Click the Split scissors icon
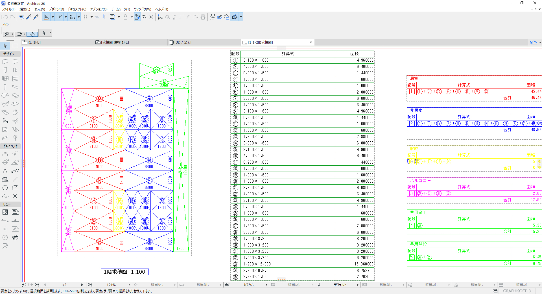The image size is (542, 294). coord(161,17)
